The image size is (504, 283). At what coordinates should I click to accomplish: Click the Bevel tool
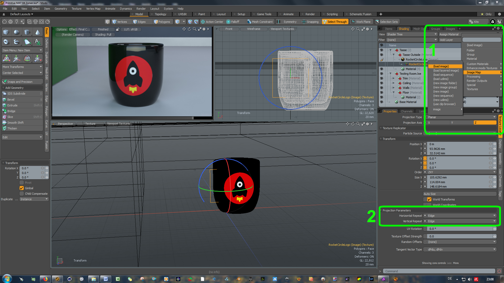point(11,100)
